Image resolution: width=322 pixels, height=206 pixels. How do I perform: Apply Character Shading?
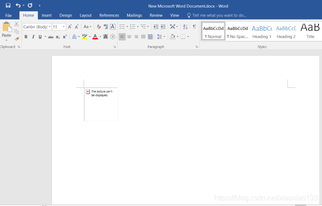coord(106,37)
